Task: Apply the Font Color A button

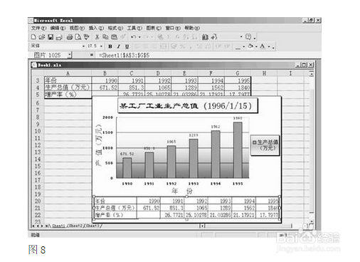Action: [263, 46]
